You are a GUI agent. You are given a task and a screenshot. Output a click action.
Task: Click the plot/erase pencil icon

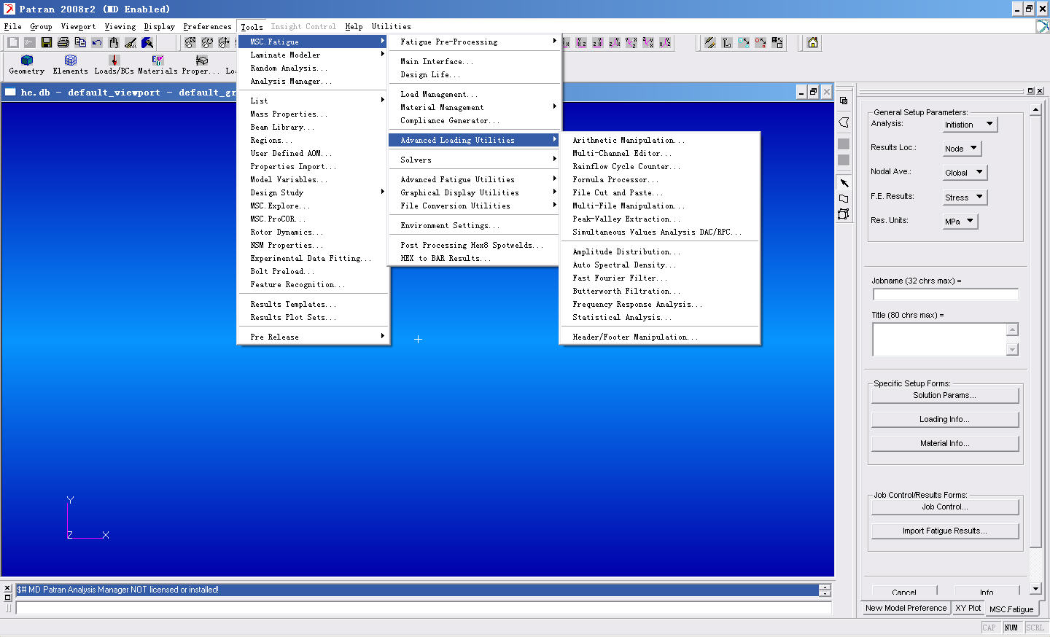pos(710,43)
